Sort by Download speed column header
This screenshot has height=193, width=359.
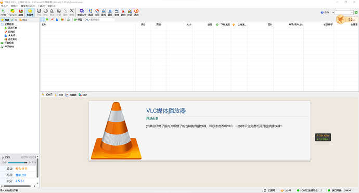pyautogui.click(x=222, y=24)
